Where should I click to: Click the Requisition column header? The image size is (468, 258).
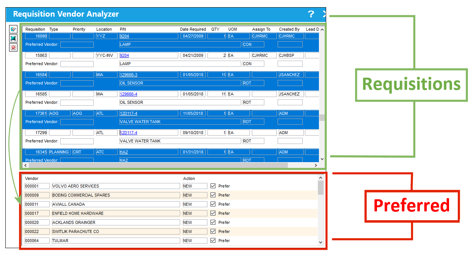pos(35,29)
